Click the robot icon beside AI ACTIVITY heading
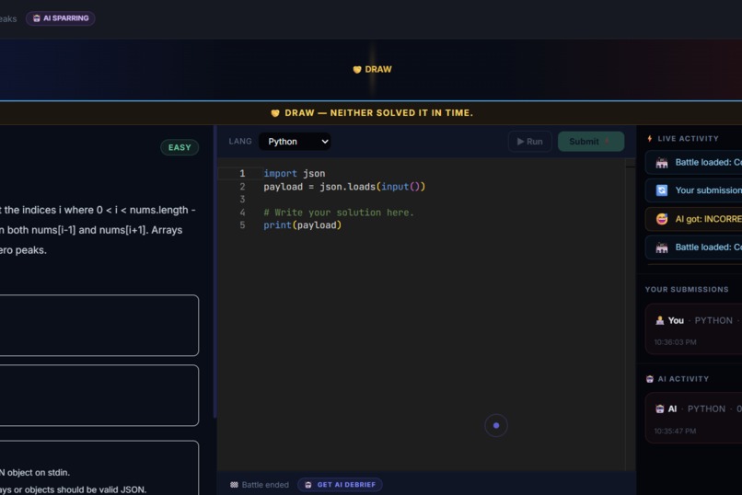Image resolution: width=742 pixels, height=495 pixels. point(650,379)
